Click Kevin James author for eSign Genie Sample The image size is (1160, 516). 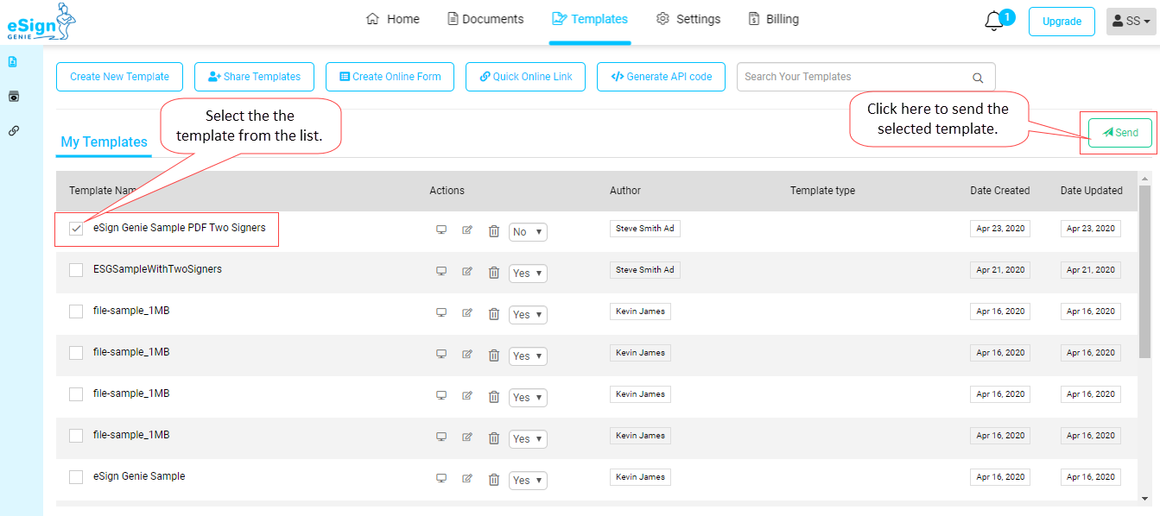coord(640,477)
